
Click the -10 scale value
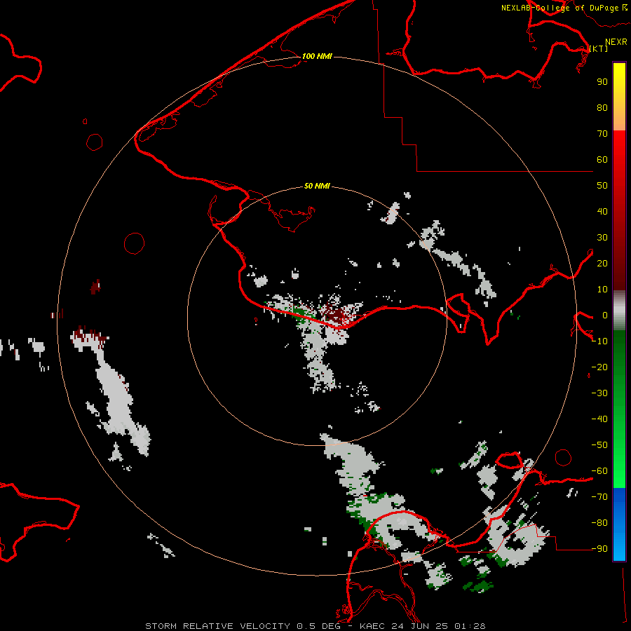(599, 341)
